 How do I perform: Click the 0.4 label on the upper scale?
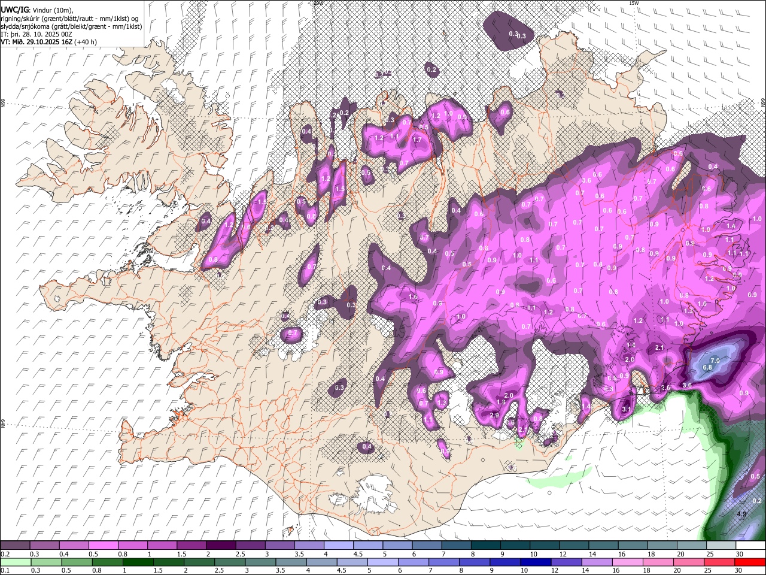64,554
